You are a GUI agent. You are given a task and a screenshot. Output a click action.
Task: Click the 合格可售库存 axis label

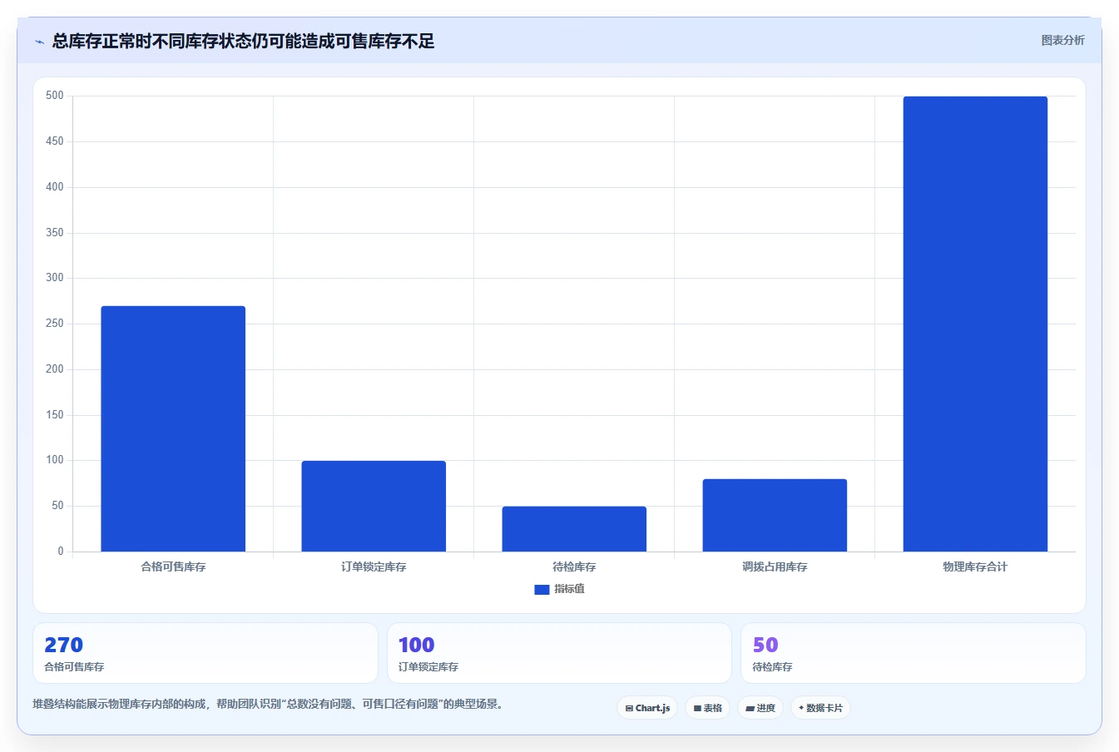pos(173,566)
